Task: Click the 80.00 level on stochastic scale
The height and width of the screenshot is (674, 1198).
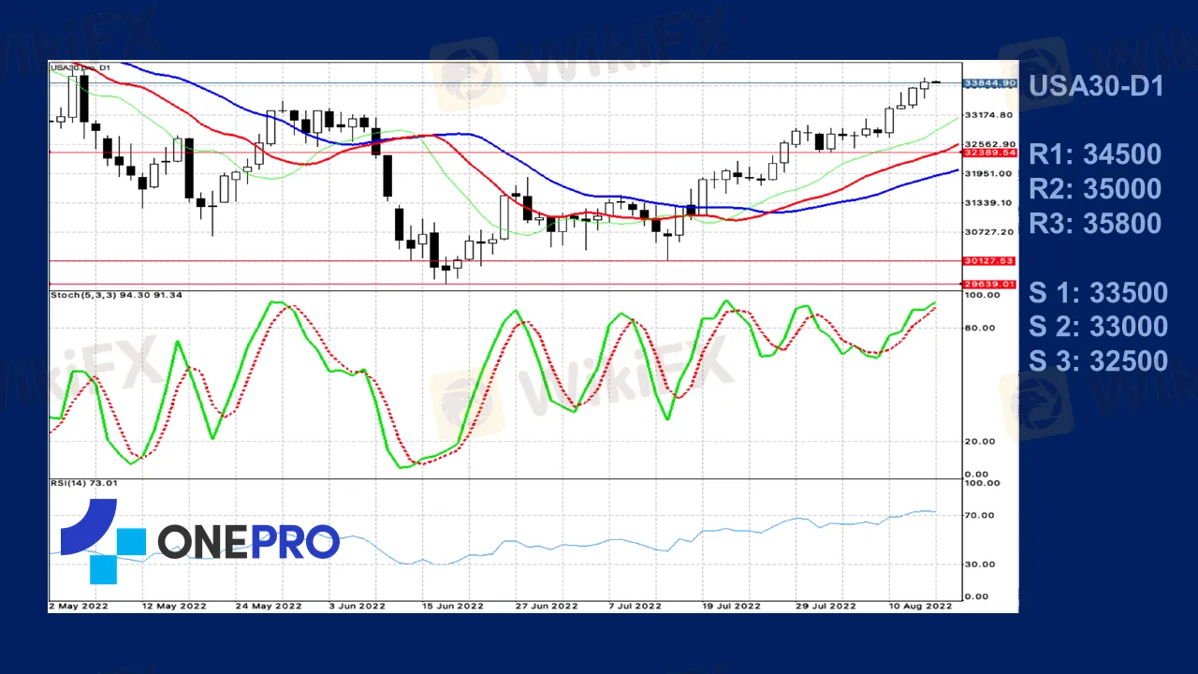Action: [x=978, y=328]
